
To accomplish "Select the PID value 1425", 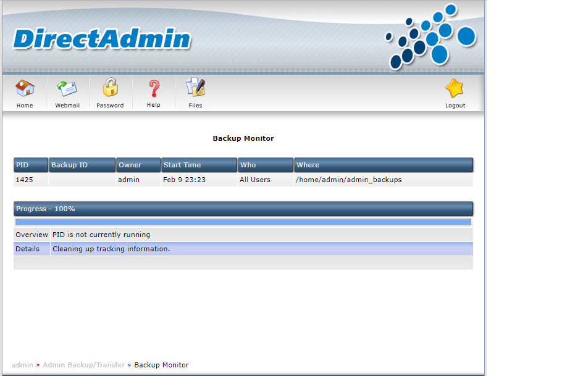I will click(x=24, y=180).
